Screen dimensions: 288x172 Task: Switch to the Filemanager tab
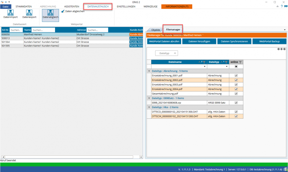click(173, 30)
